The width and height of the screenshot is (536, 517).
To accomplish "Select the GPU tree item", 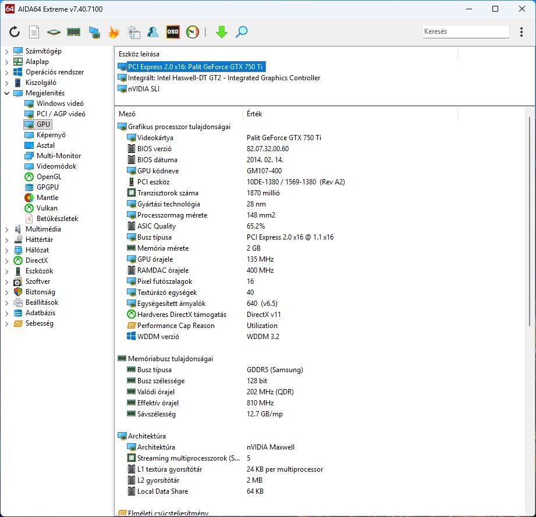I will point(38,124).
